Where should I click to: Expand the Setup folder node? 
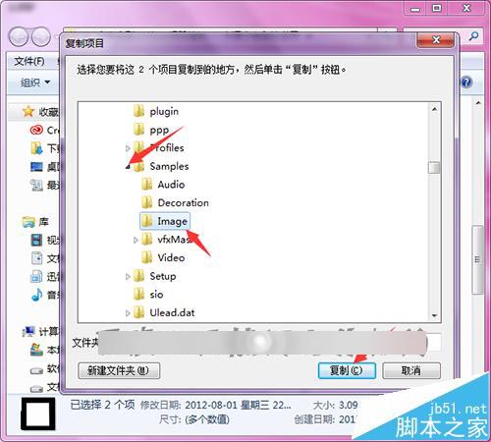coord(128,277)
